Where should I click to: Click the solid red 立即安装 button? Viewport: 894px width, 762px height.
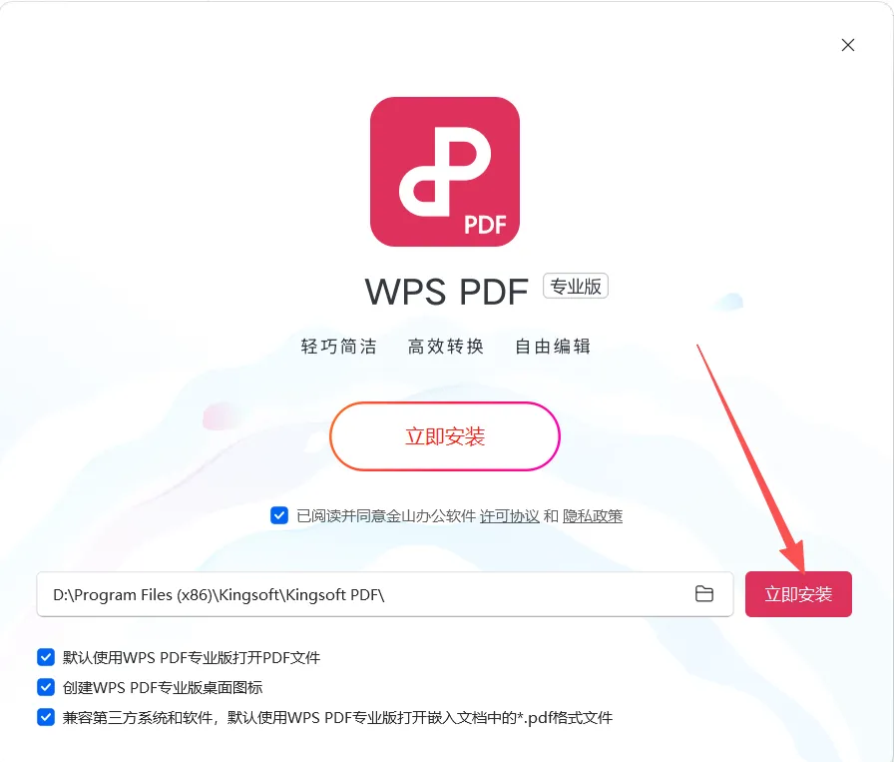(798, 594)
